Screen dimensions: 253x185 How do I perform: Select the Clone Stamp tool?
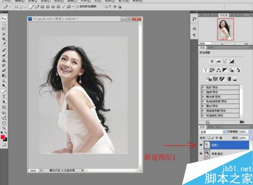click(x=4, y=60)
